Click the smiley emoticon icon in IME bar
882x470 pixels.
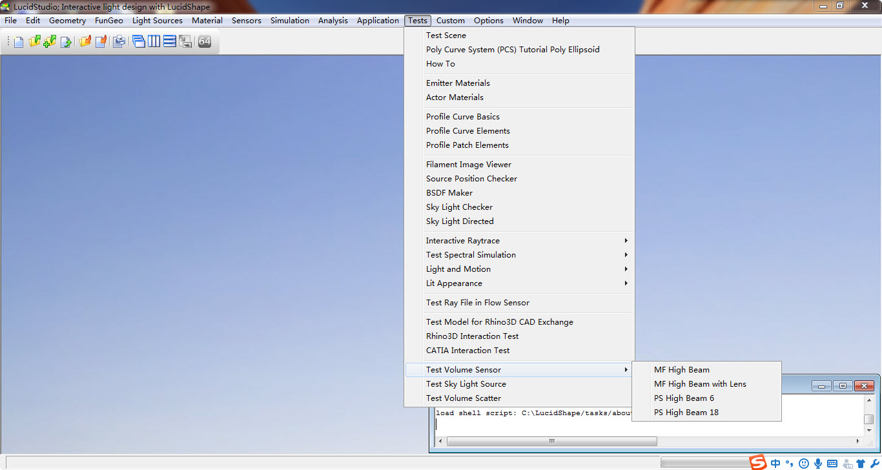[804, 463]
